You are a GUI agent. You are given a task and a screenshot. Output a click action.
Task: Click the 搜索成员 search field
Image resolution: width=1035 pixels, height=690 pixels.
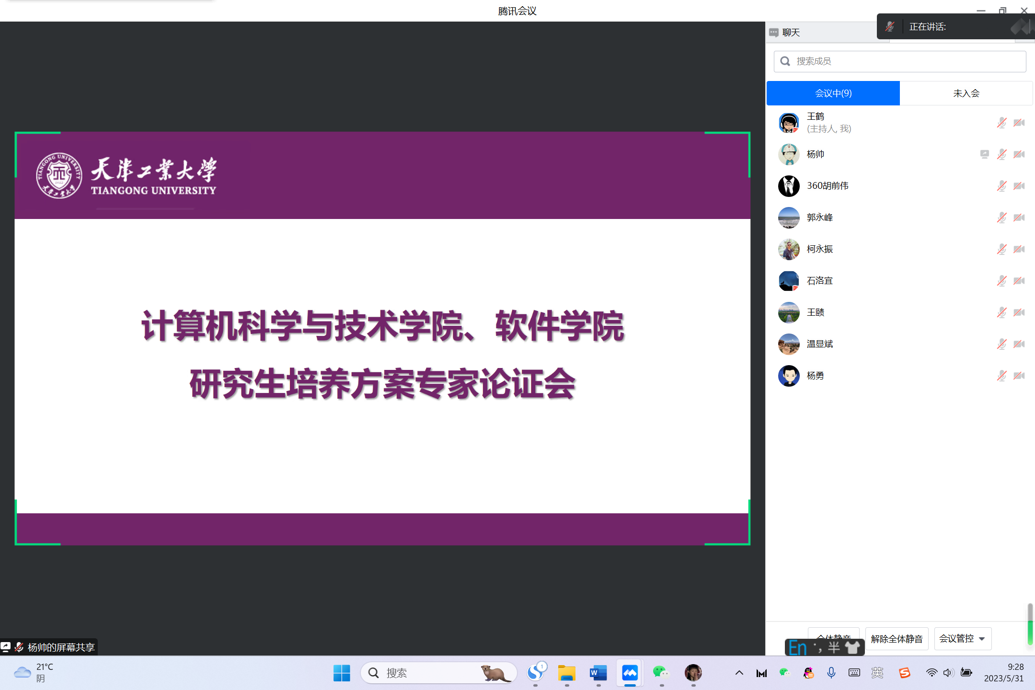coord(900,61)
